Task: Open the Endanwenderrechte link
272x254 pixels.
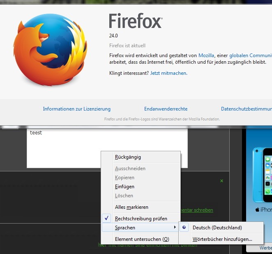Action: coord(166,109)
